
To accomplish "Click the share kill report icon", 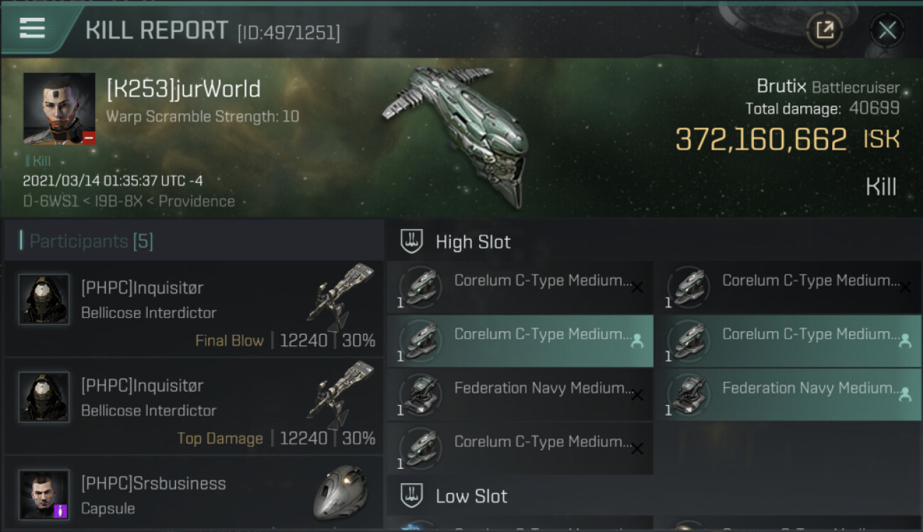I will pyautogui.click(x=824, y=30).
